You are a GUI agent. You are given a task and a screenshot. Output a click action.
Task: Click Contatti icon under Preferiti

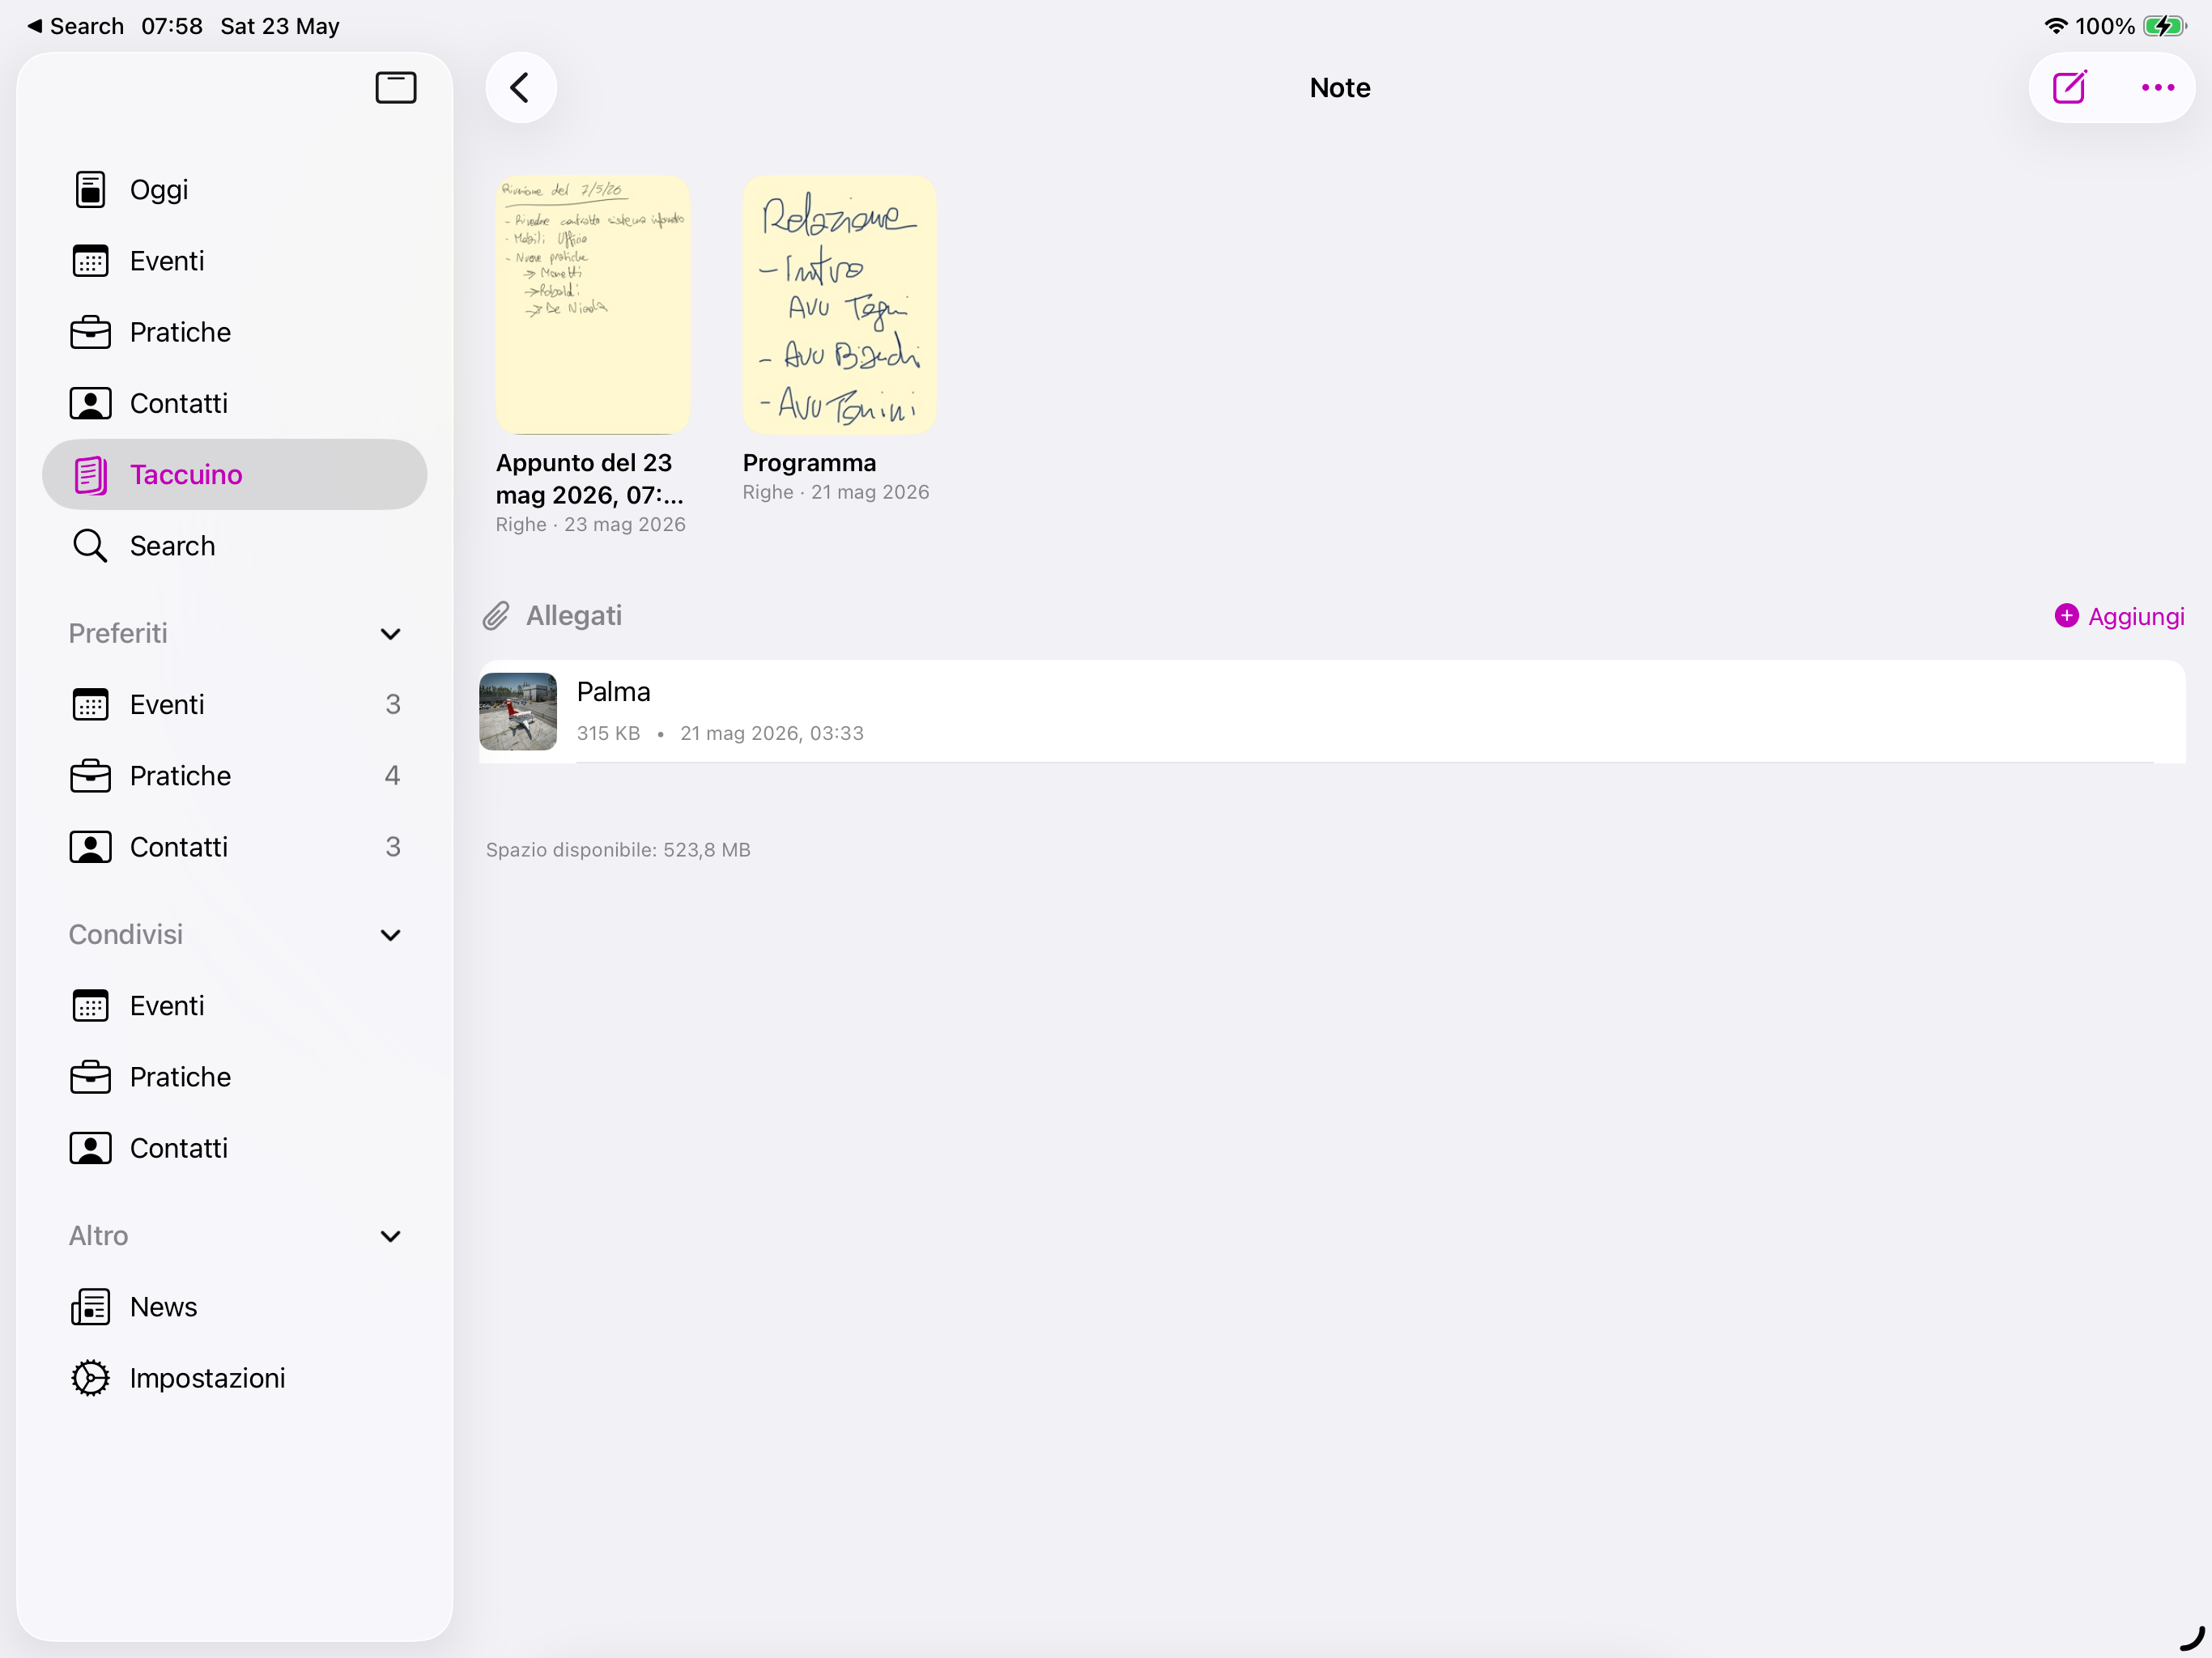pos(90,847)
